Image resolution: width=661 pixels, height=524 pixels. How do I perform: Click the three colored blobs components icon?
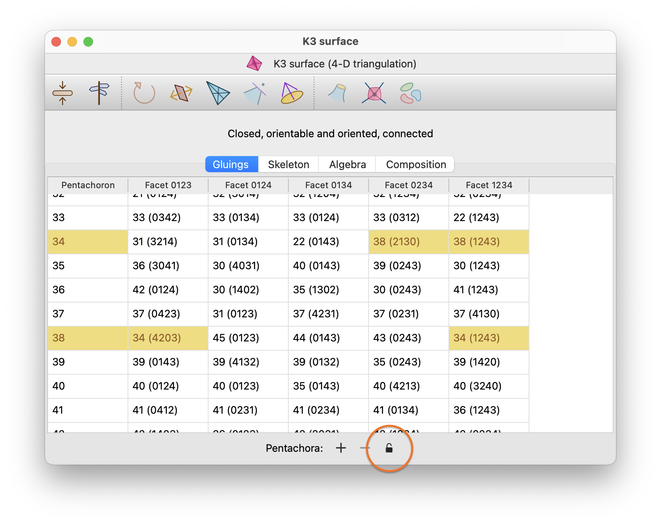pos(410,93)
